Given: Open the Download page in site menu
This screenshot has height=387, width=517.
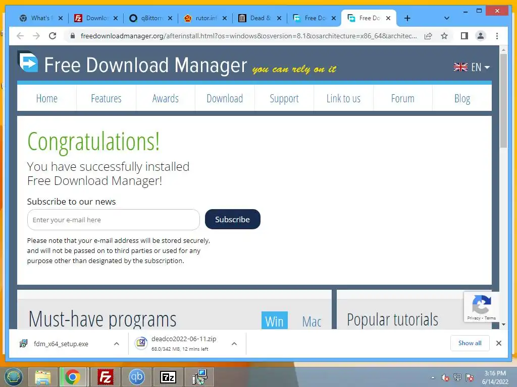Looking at the screenshot, I should click(x=225, y=98).
